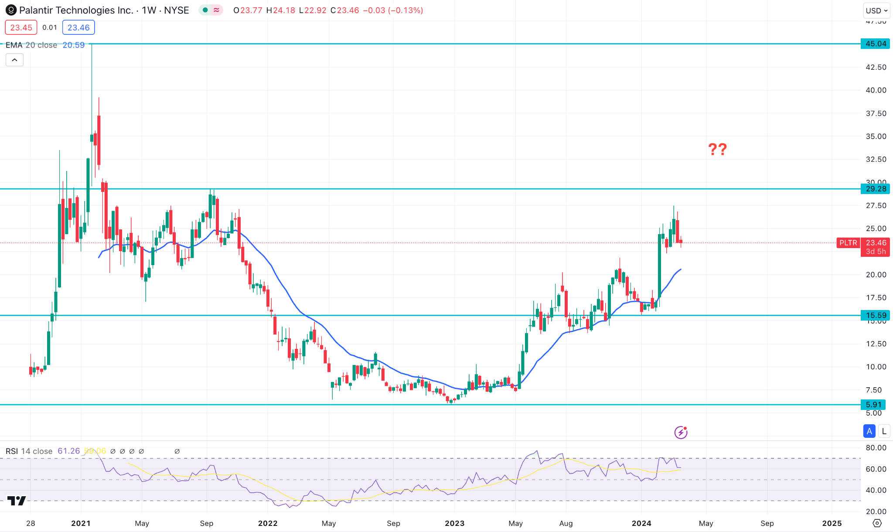Toggle auto scale using the A button
This screenshot has height=532, width=893.
(x=869, y=431)
